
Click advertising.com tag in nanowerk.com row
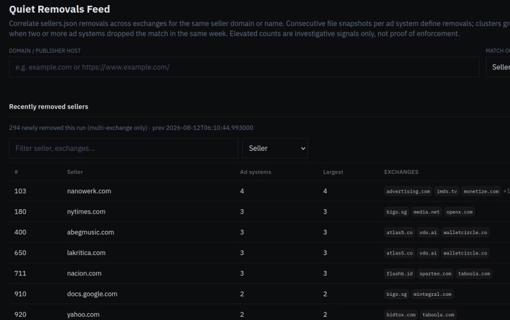pyautogui.click(x=408, y=191)
